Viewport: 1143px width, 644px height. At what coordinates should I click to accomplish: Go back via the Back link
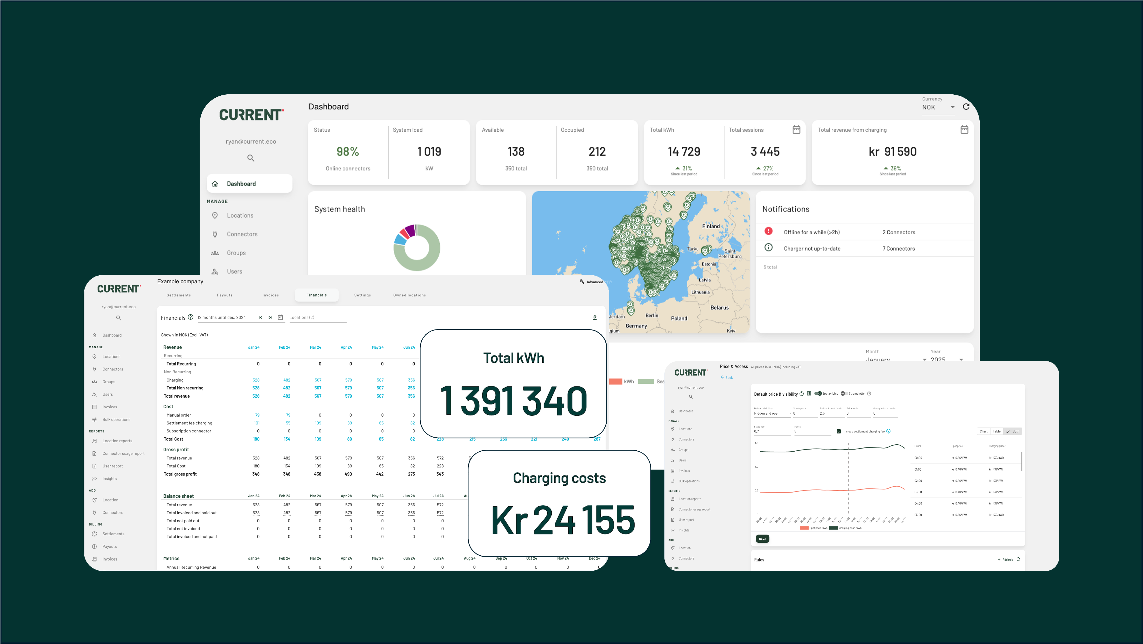(x=726, y=378)
